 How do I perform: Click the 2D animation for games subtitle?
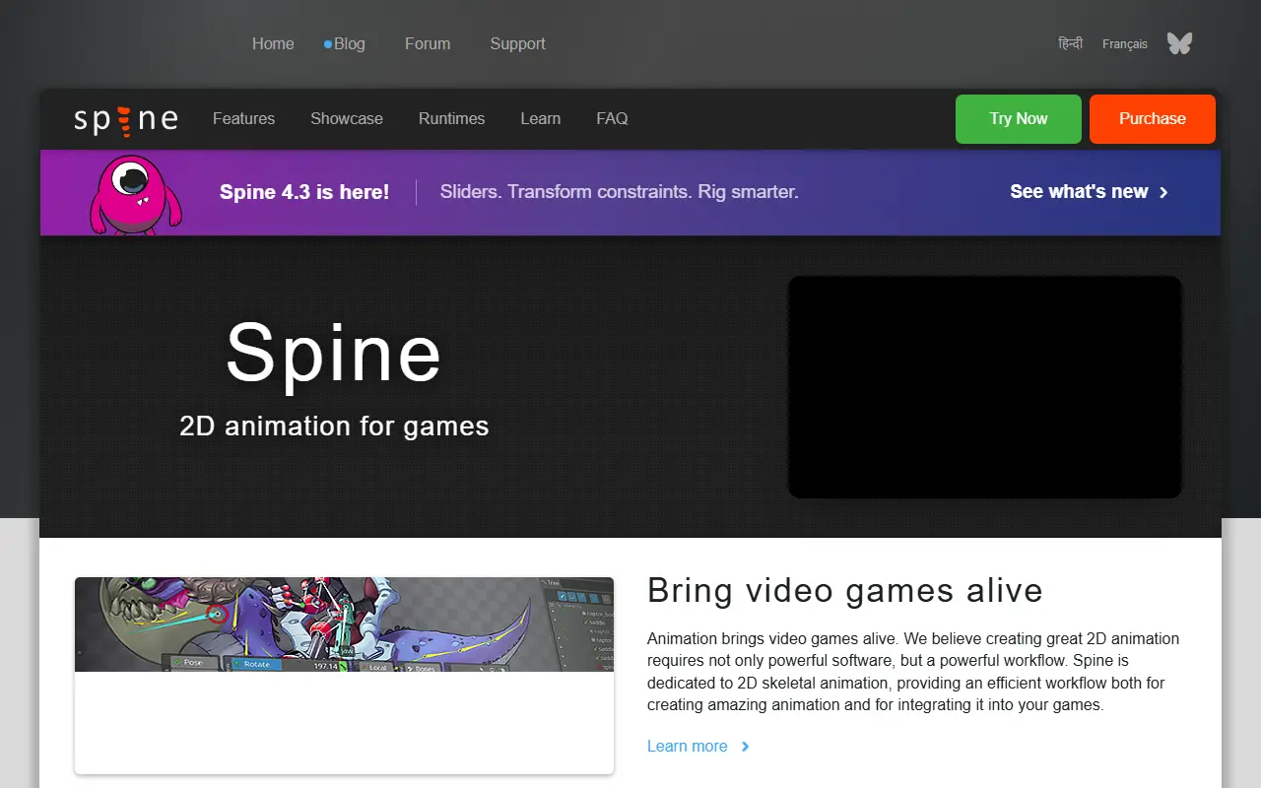tap(334, 427)
